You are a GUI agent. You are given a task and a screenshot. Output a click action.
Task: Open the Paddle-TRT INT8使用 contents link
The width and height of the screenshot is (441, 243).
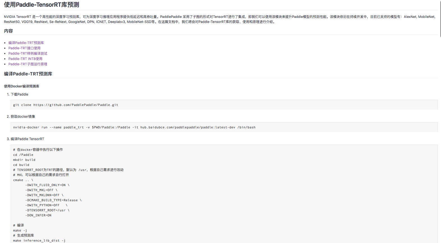[x=25, y=59]
